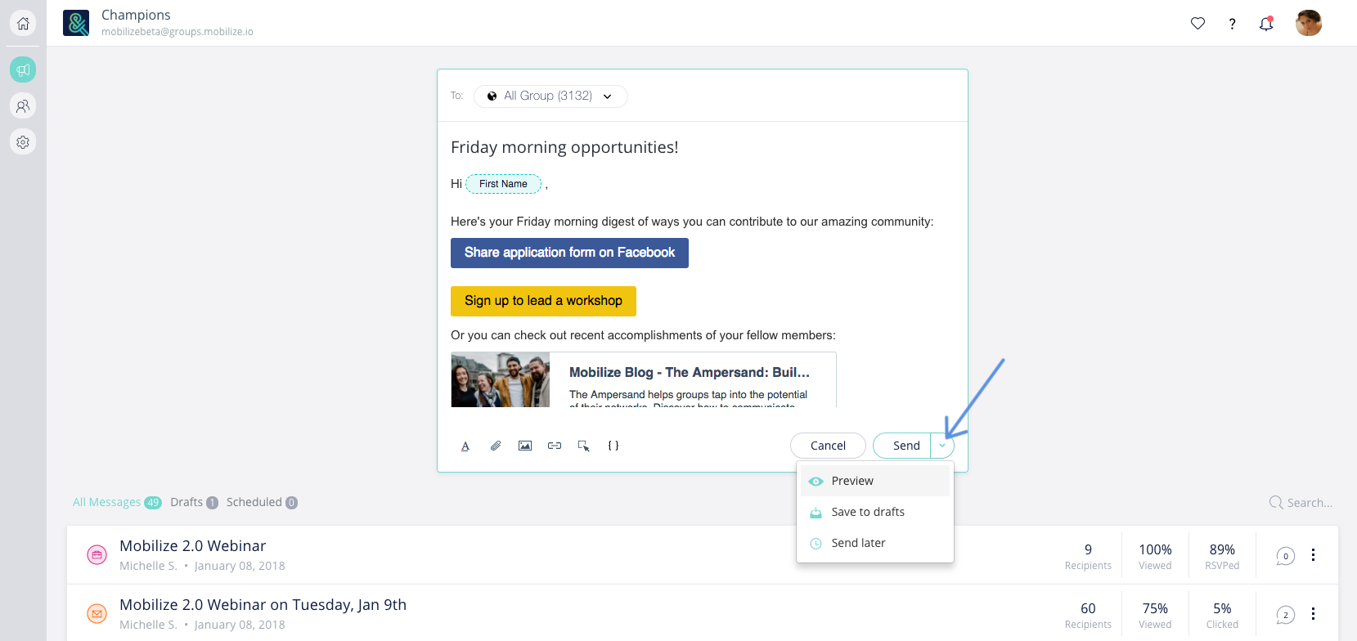The height and width of the screenshot is (641, 1357).
Task: Insert a button using cursor icon
Action: [x=584, y=446]
